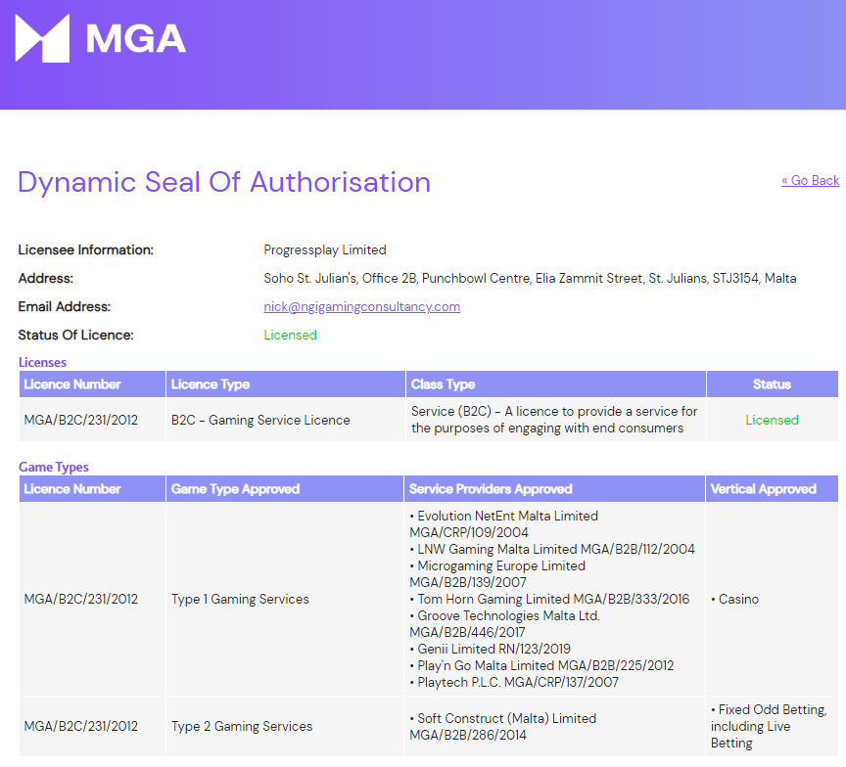
Task: Click the Licensee Information label
Action: (x=86, y=249)
